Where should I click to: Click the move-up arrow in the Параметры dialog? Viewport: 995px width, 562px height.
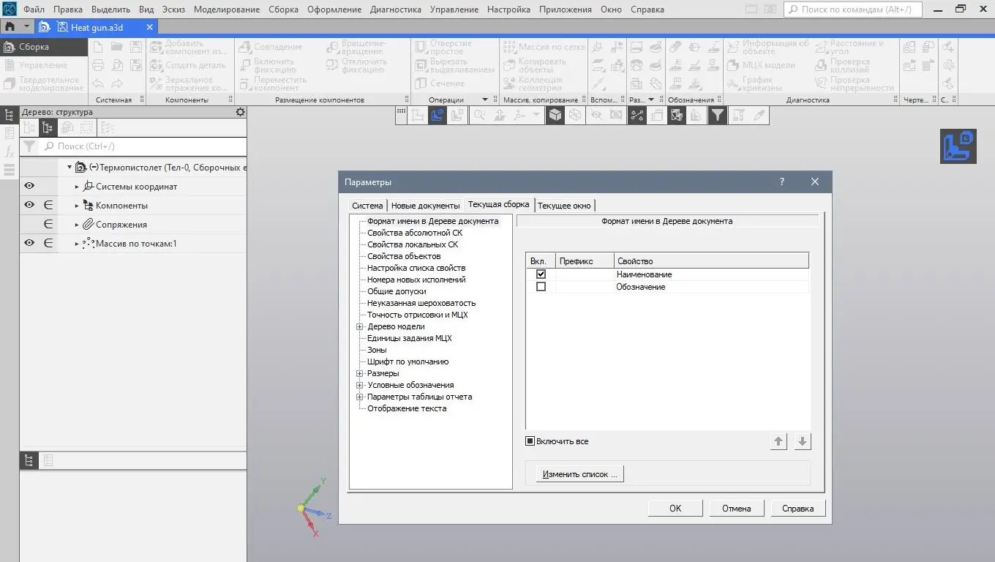(x=778, y=441)
